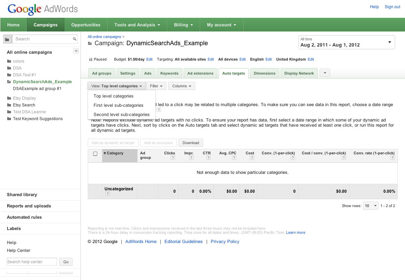Open the Display Network tab

tap(299, 73)
